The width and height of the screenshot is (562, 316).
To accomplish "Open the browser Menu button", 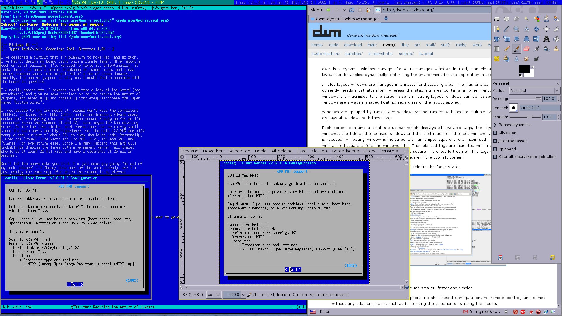I will click(316, 10).
